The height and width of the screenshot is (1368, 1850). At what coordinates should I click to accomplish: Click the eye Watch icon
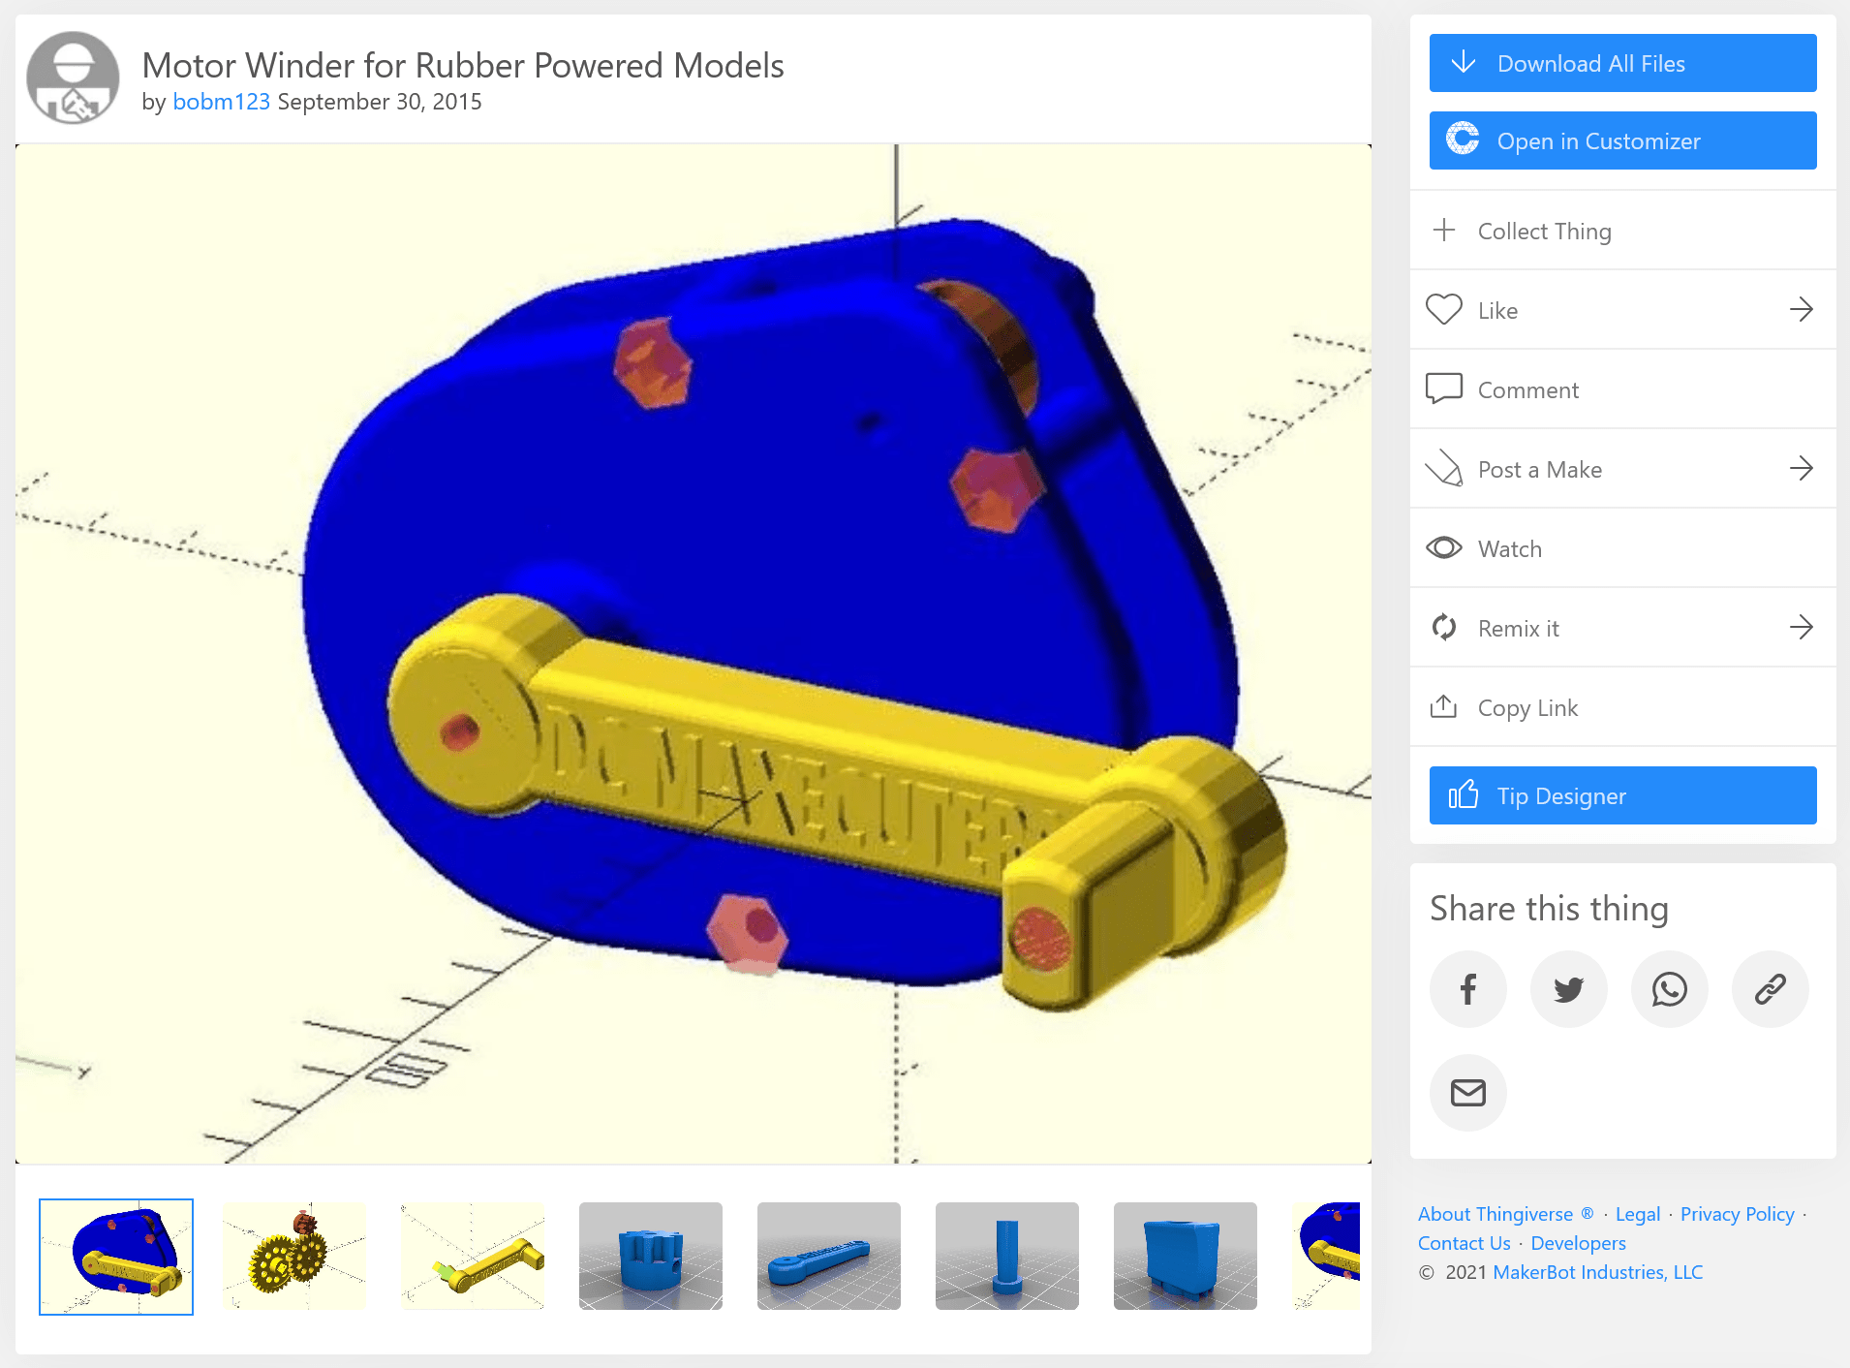coord(1444,547)
